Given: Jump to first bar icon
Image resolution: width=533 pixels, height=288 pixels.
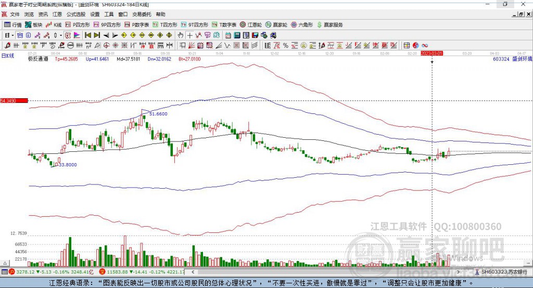Looking at the screenshot, I should pyautogui.click(x=87, y=35).
